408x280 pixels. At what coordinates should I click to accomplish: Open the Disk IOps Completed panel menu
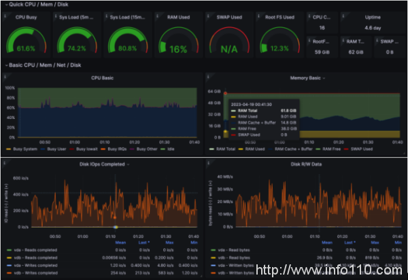click(102, 164)
